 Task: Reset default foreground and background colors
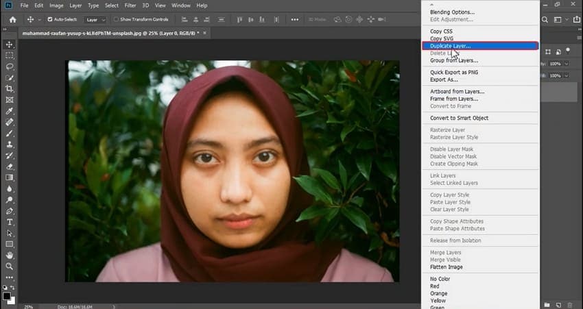[5, 288]
